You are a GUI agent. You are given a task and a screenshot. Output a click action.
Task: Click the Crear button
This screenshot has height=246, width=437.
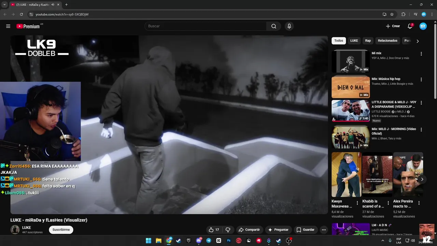pyautogui.click(x=393, y=26)
